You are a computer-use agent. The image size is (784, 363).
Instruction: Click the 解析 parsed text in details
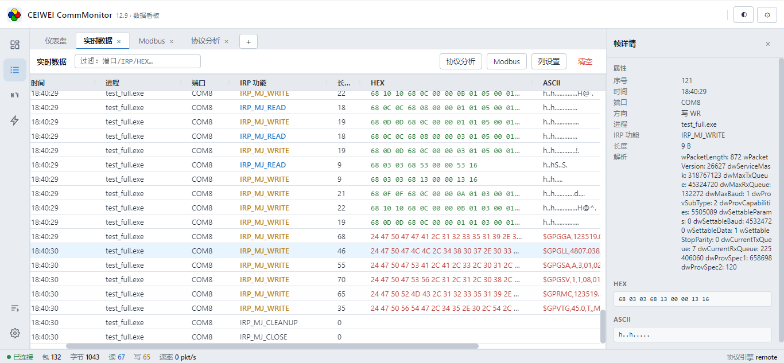[x=727, y=212]
